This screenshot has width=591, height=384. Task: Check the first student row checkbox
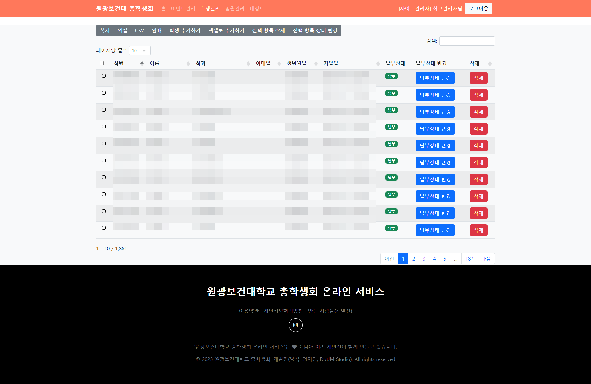tap(104, 76)
